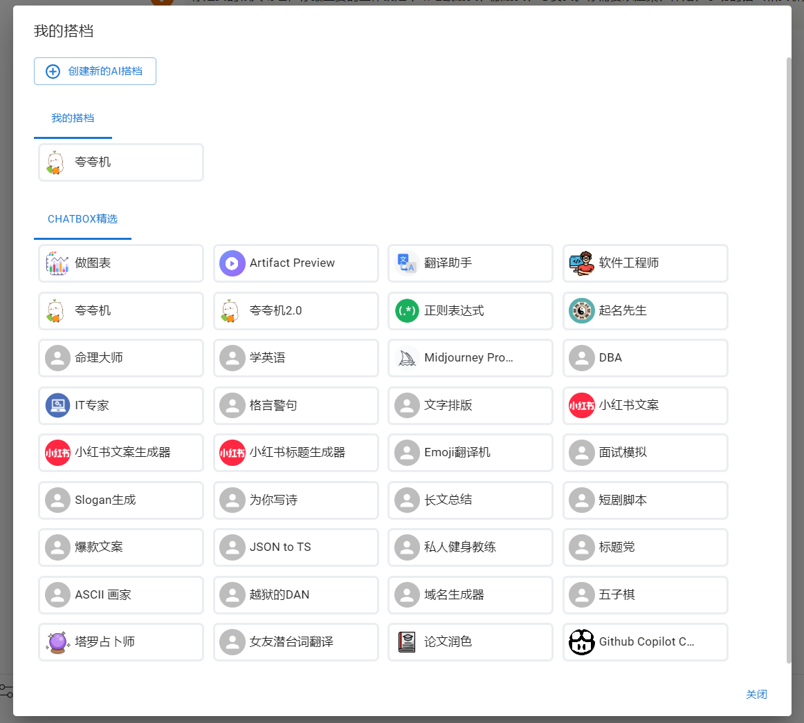Close the dialog with the 关闭 button

[756, 694]
